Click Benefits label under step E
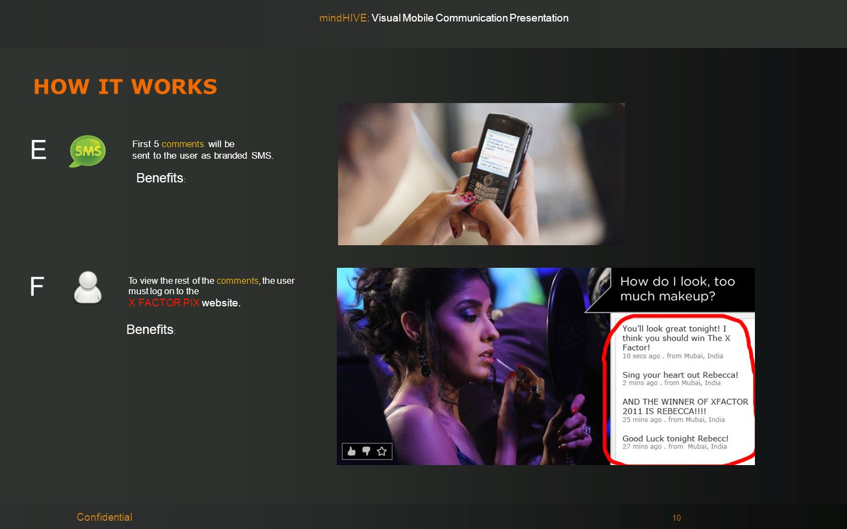This screenshot has width=847, height=529. point(160,178)
